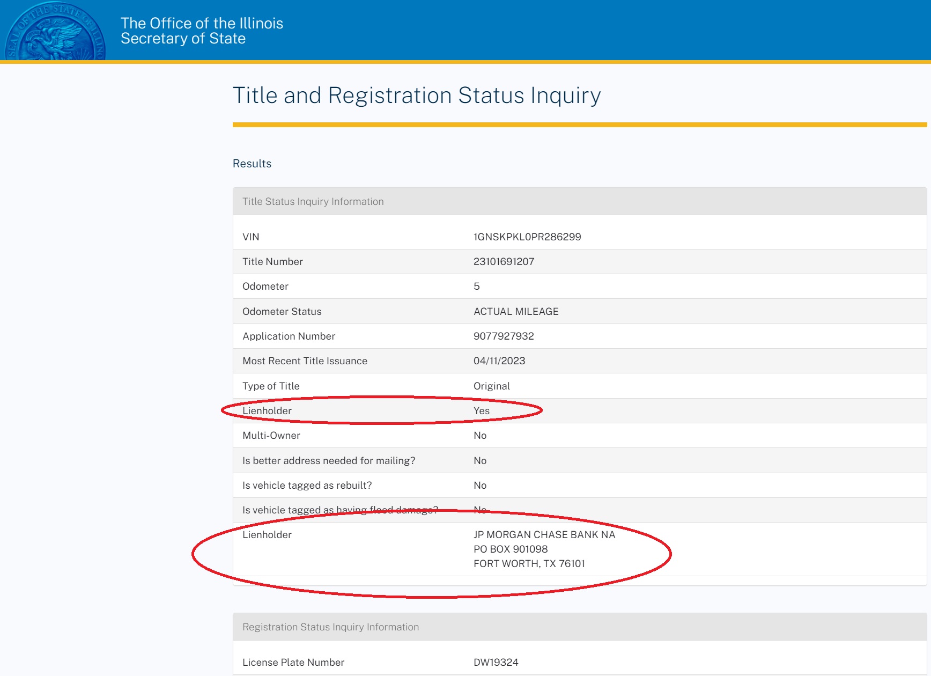Select the Original title type value

pos(492,386)
